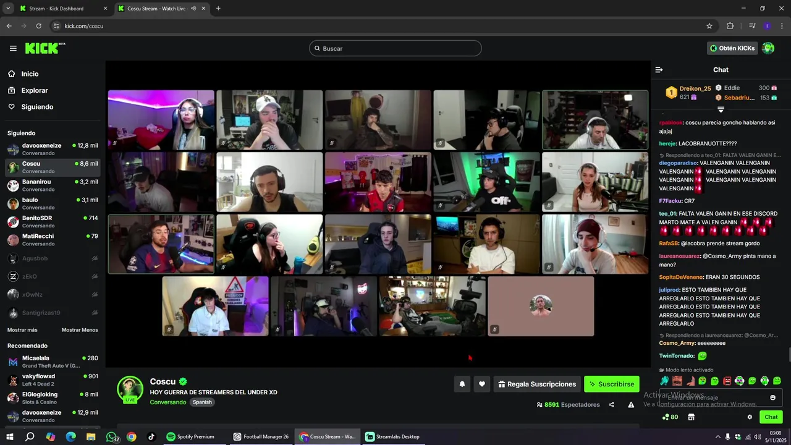Click the KICKs points balance 80

click(x=670, y=417)
